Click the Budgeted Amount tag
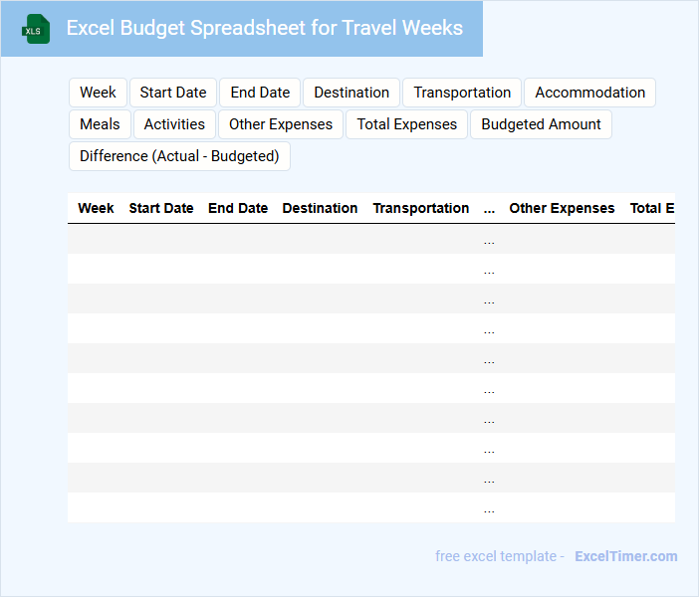Image resolution: width=699 pixels, height=597 pixels. coord(541,124)
